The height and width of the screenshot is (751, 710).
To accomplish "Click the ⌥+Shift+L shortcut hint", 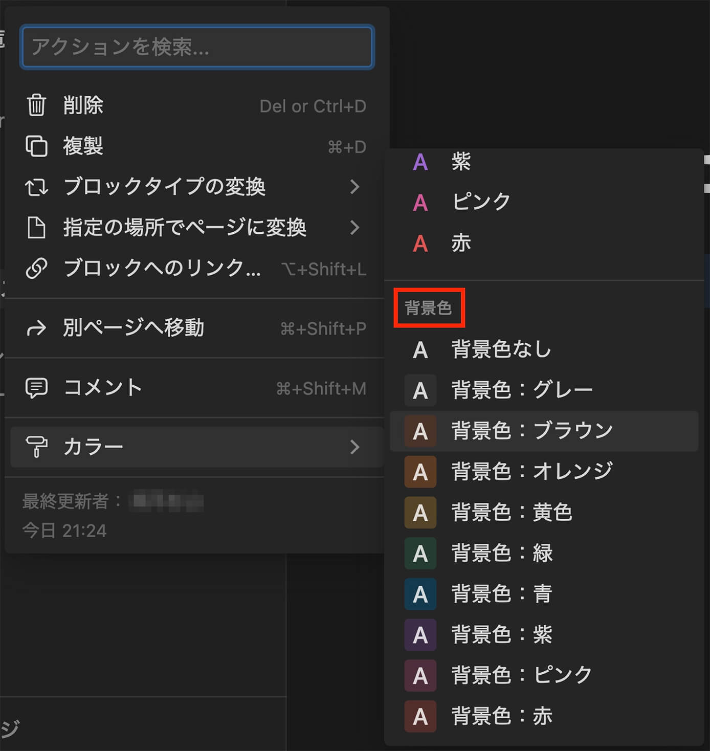I will click(x=324, y=269).
